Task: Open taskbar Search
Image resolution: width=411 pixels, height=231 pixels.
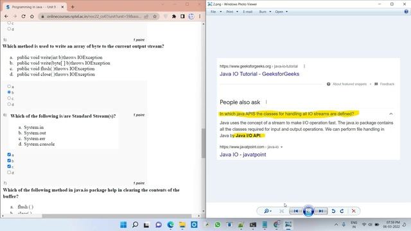Action: (135, 225)
